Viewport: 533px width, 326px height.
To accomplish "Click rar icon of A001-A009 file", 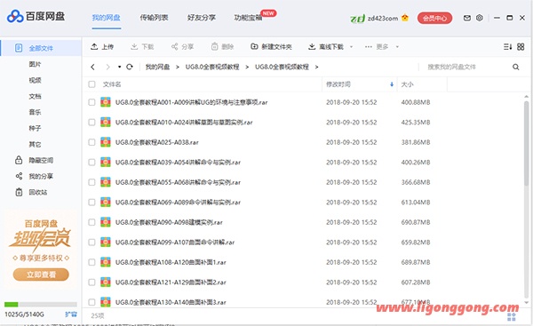I will 106,102.
